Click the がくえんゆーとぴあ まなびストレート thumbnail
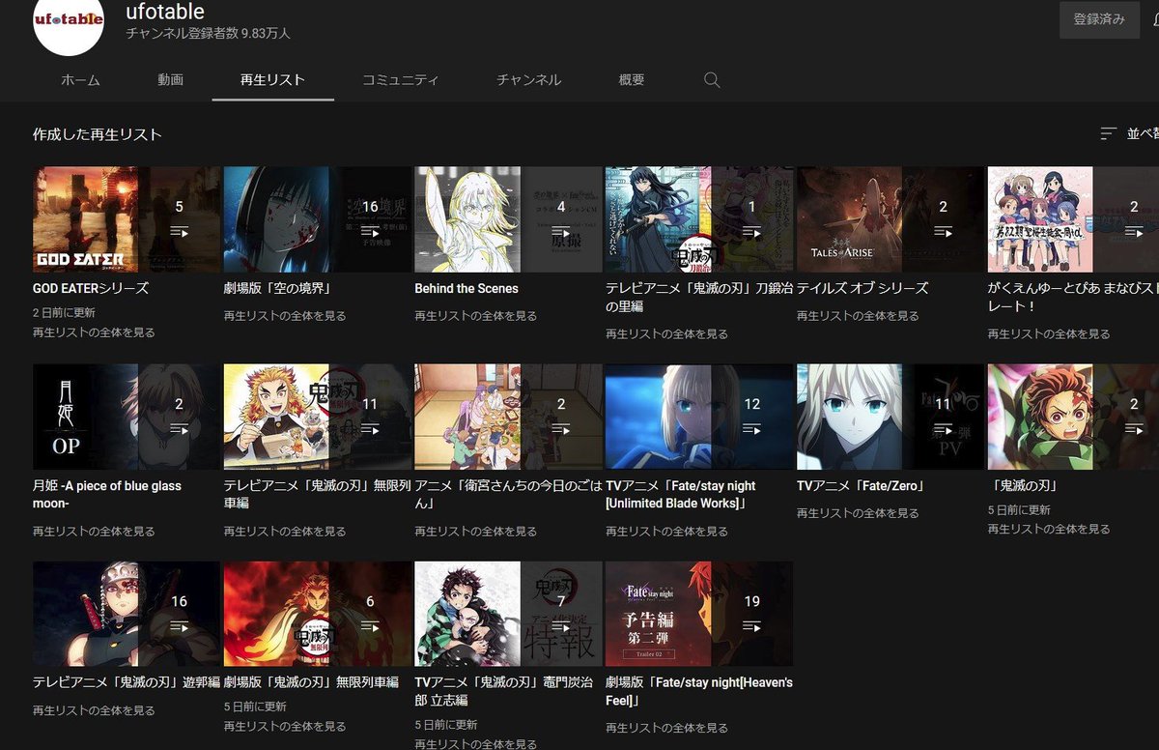Viewport: 1159px width, 750px height. coord(1073,219)
